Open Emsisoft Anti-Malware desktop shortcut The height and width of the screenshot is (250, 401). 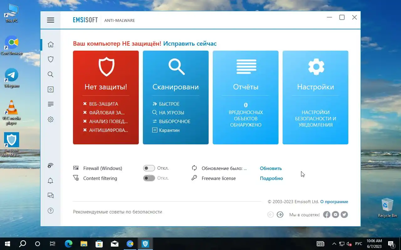point(12,145)
